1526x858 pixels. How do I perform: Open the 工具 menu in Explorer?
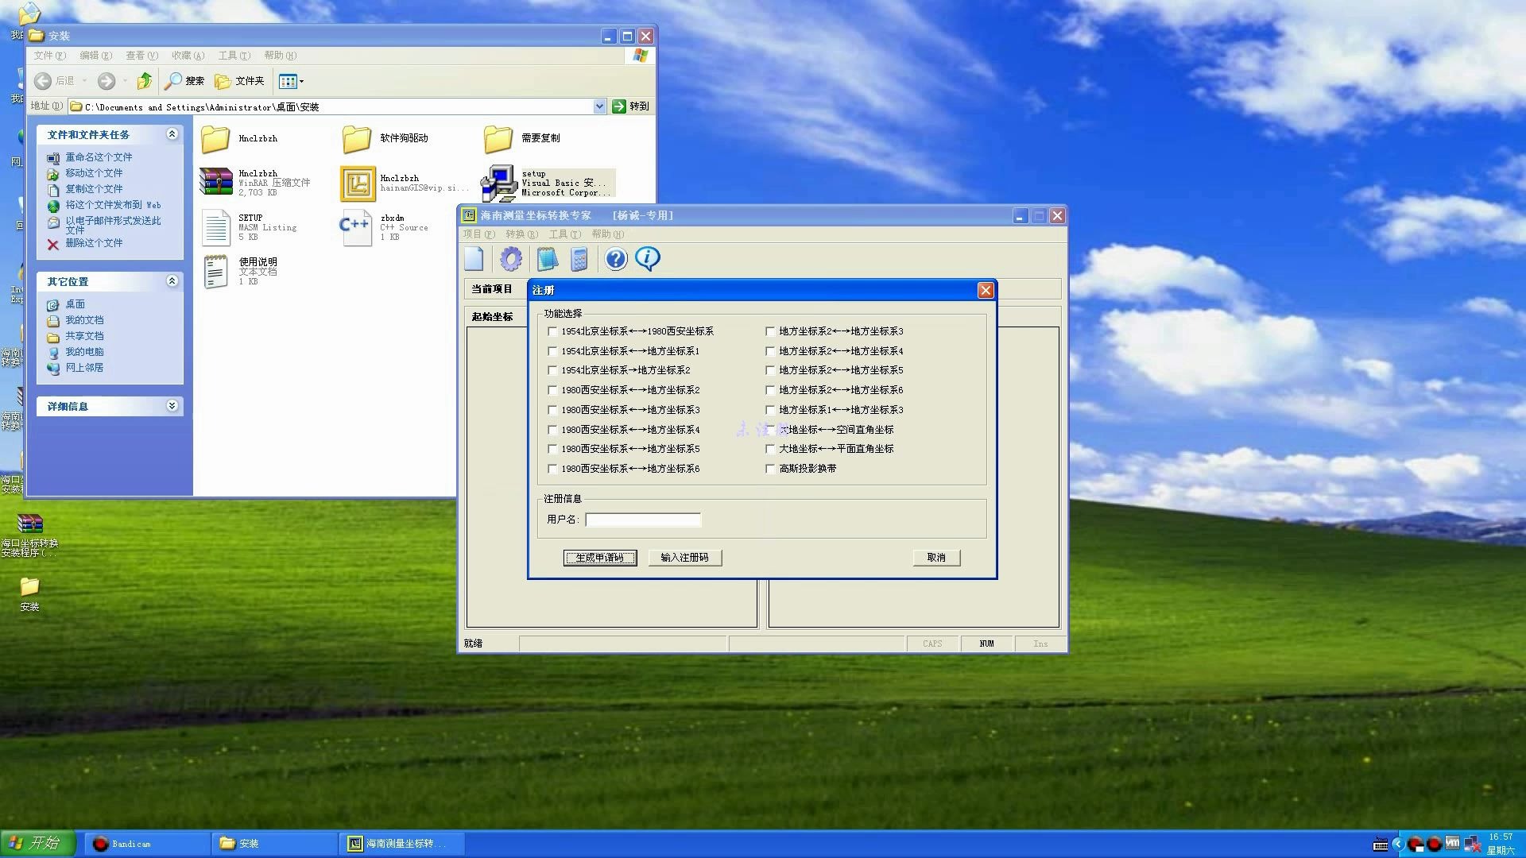click(x=233, y=56)
